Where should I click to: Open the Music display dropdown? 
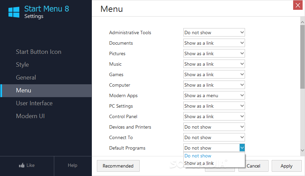click(x=214, y=64)
